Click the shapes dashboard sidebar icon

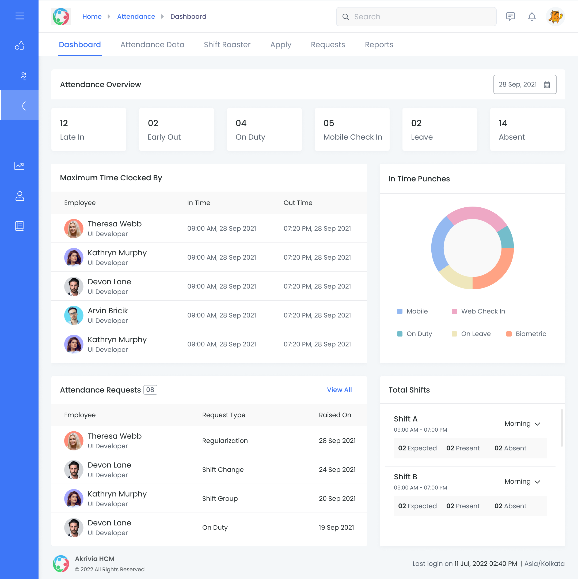coord(20,46)
